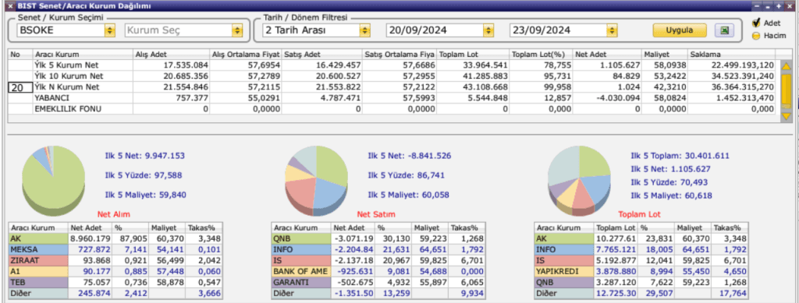799x303 pixels.
Task: Sort by Alış Ortalama Fiyat header
Action: (x=246, y=54)
